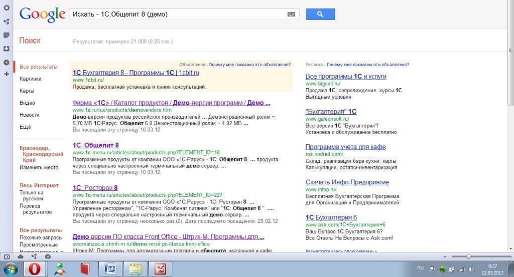This screenshot has width=514, height=277.
Task: Click the RU language indicator in taskbar
Action: [x=420, y=268]
